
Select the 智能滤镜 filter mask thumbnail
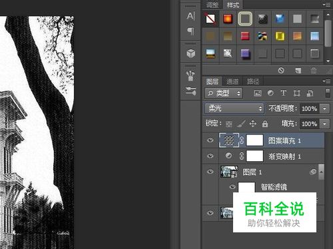click(x=246, y=187)
